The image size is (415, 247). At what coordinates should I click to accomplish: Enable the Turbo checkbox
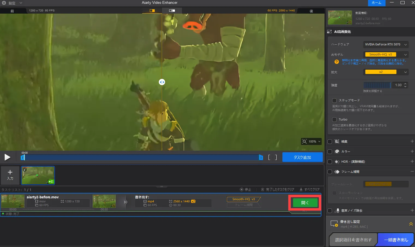tap(334, 119)
